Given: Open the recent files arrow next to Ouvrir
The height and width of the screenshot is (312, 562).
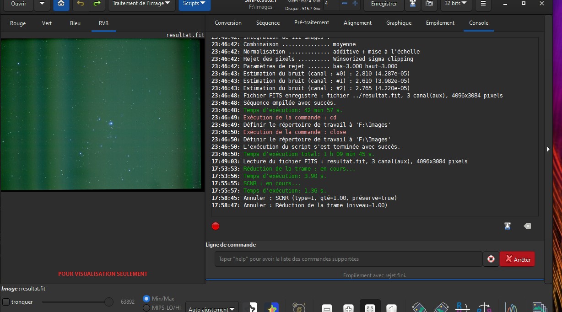Looking at the screenshot, I should 42,4.
